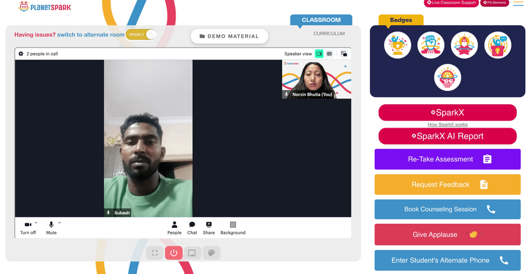Switch to the CLASSROOM tab
The image size is (529, 274).
(321, 20)
